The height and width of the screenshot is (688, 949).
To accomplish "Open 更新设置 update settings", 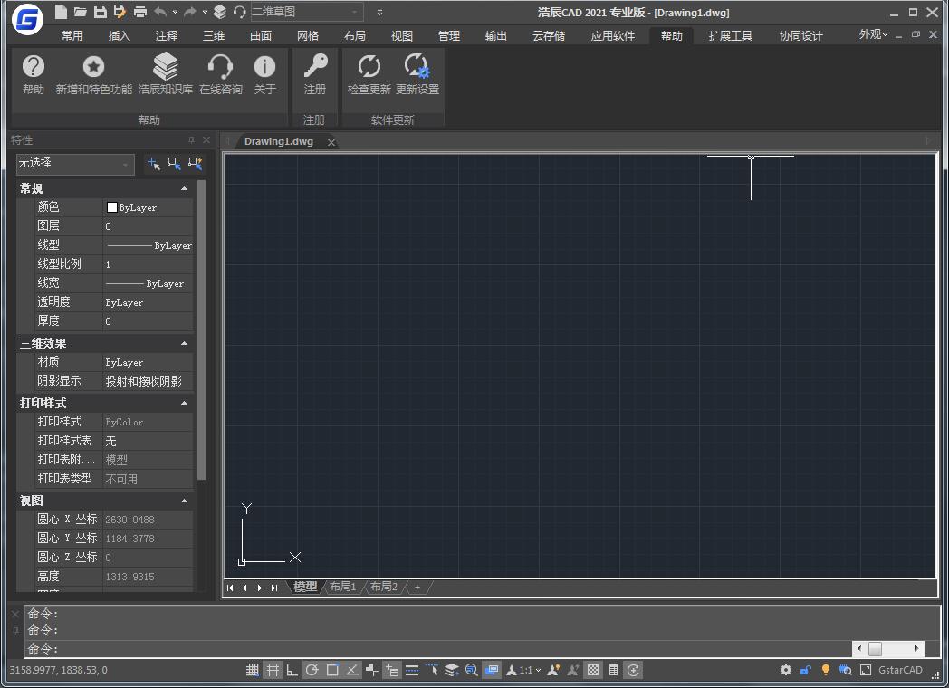I will point(417,67).
